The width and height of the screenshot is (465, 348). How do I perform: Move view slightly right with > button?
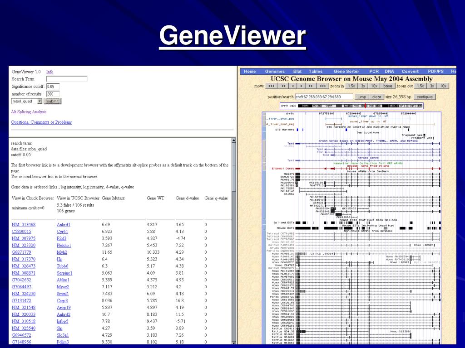301,86
